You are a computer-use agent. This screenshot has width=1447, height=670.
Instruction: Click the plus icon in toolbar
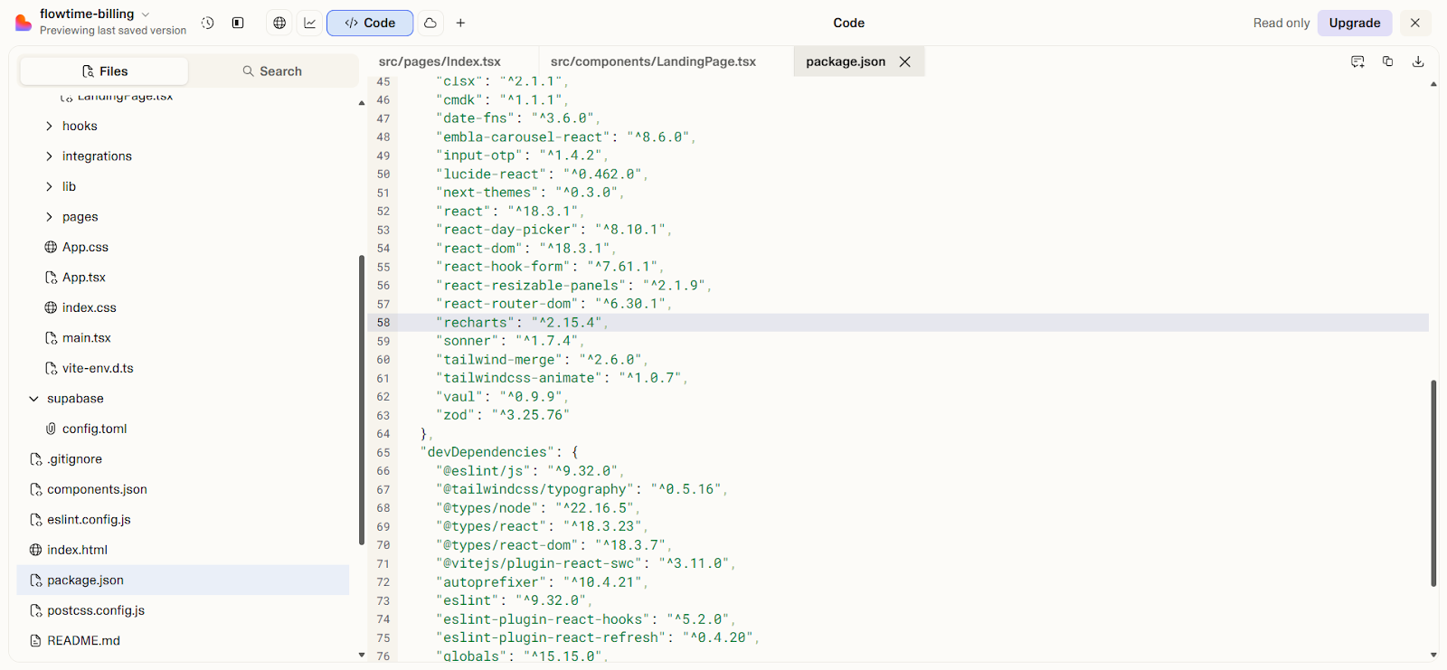[460, 23]
